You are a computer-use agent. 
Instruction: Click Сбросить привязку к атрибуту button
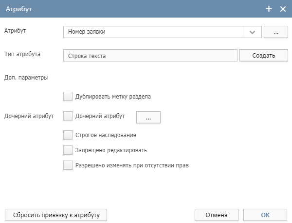tap(56, 215)
